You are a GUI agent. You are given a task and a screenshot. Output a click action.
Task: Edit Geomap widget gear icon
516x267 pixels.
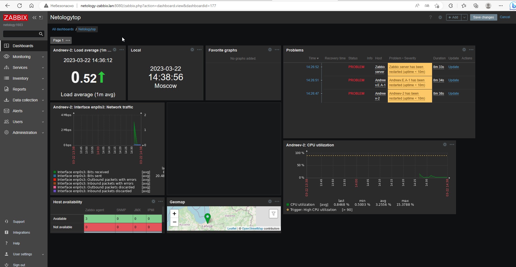coord(270,201)
